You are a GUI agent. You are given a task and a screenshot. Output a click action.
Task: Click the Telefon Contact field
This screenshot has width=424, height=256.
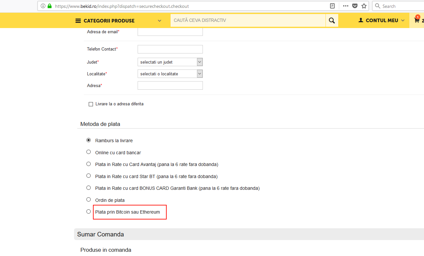point(170,49)
